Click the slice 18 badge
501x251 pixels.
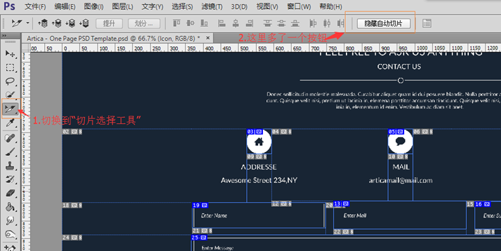click(72, 205)
